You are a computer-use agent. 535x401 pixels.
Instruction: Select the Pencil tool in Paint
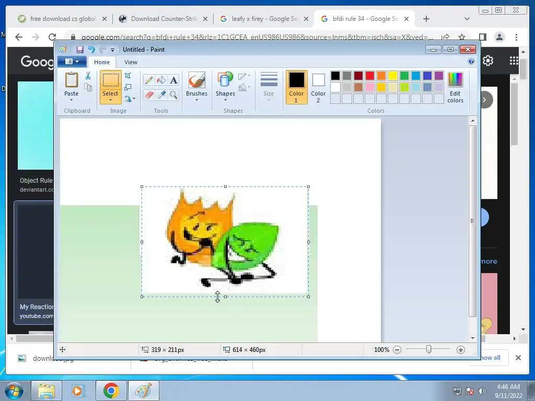(x=149, y=80)
